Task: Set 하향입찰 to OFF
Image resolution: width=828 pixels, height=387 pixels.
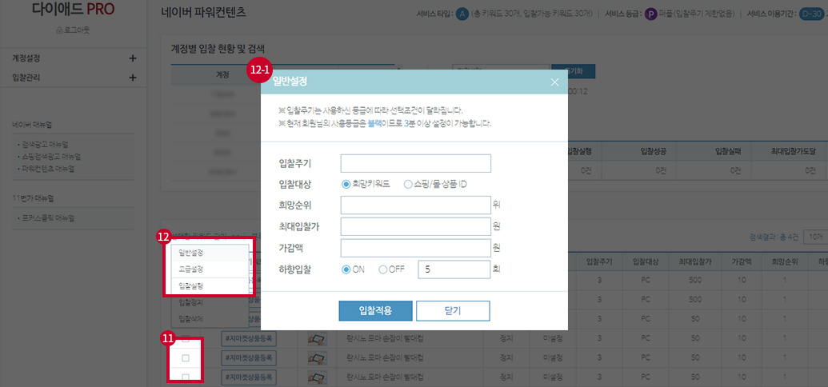Action: 383,269
